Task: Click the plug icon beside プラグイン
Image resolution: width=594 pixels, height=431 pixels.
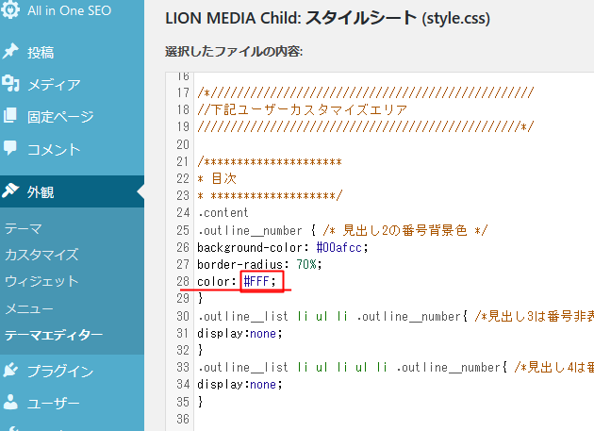Action: 11,371
